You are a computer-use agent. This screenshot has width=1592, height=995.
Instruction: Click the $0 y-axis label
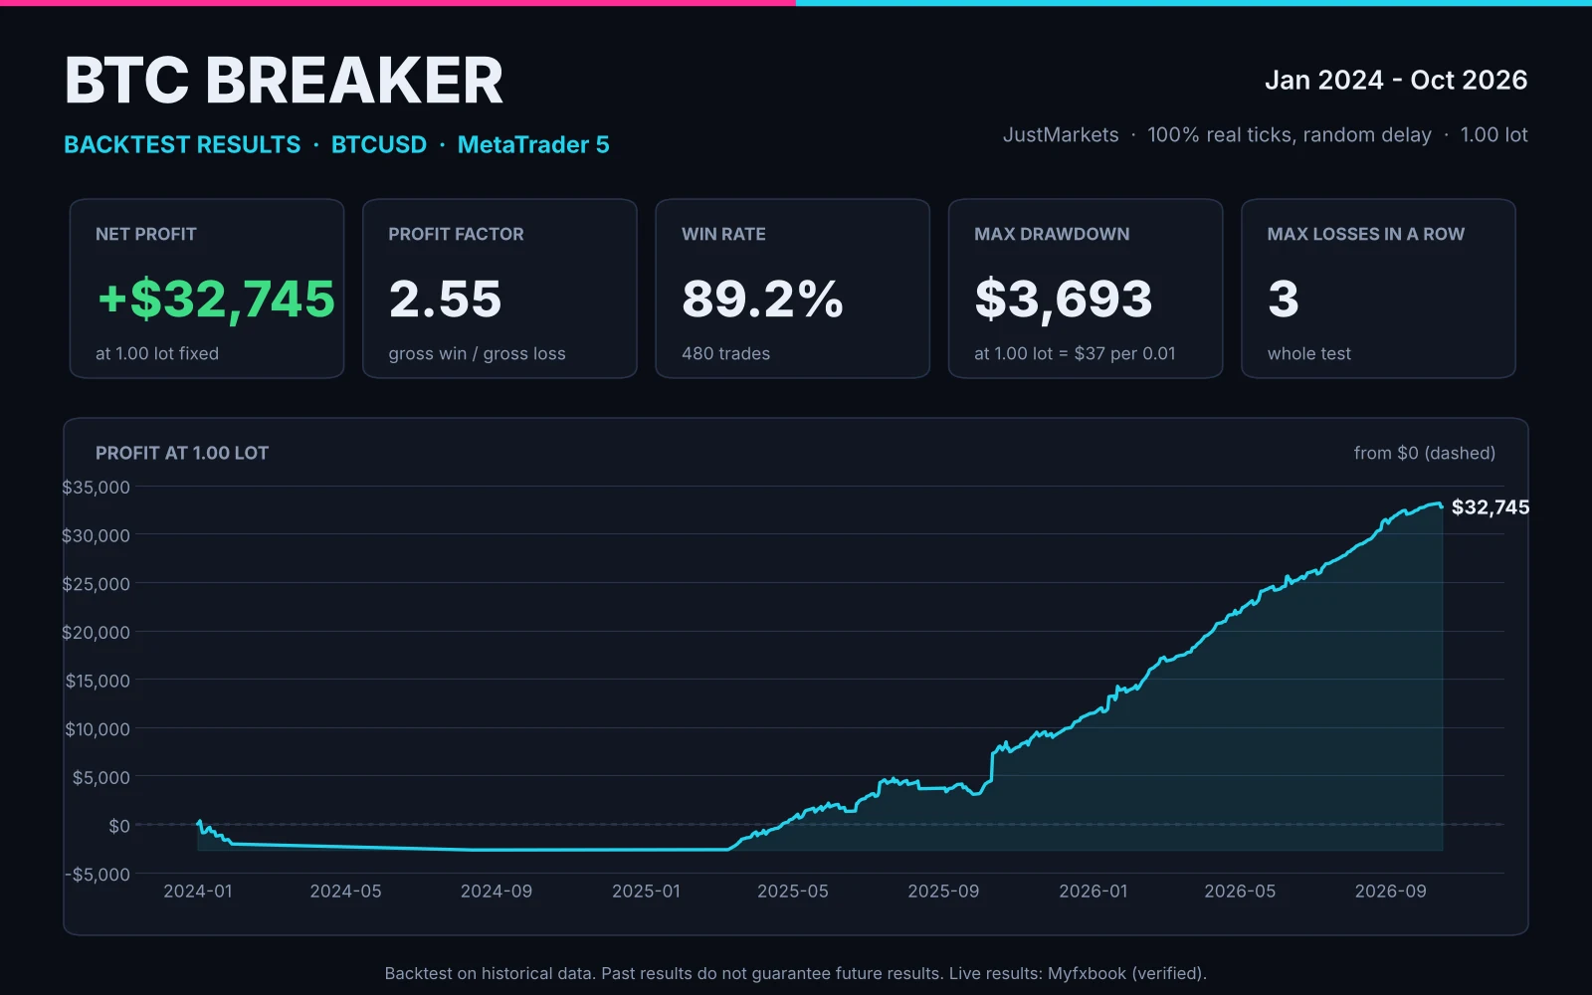point(119,826)
